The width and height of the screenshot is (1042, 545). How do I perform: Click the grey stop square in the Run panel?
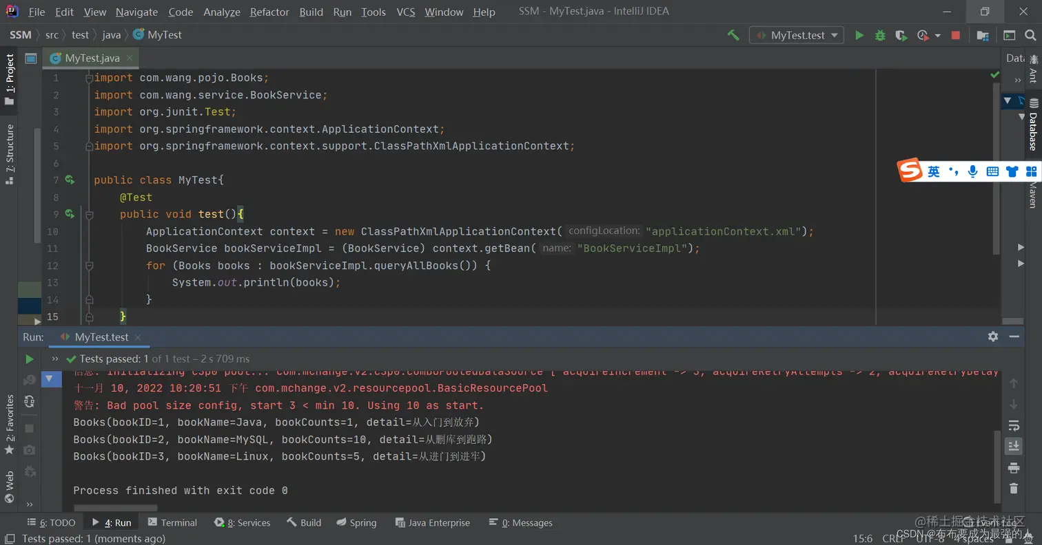30,428
